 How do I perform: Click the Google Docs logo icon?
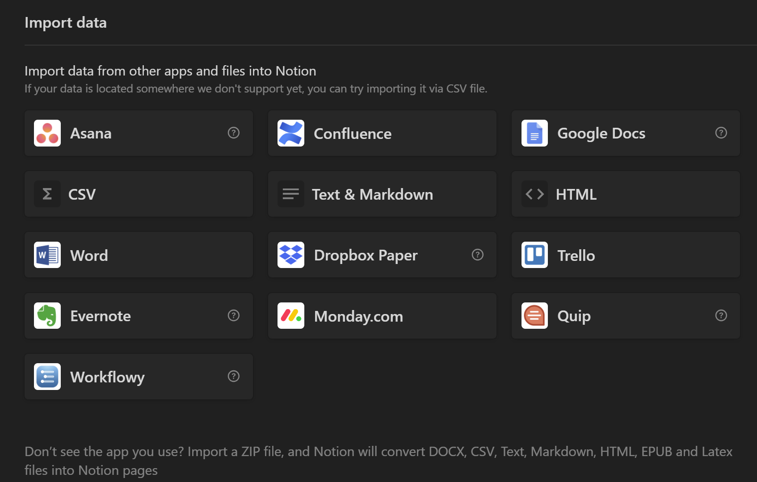click(x=534, y=133)
